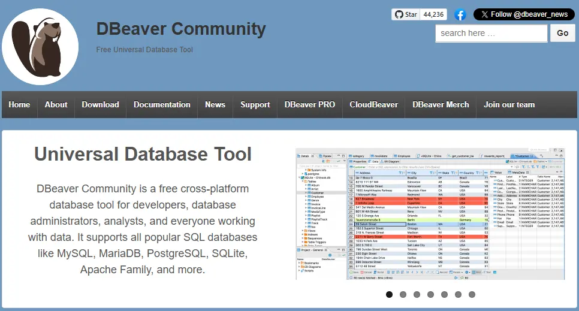579x311 pixels.
Task: Click the DBeaver Community site title
Action: pos(181,29)
